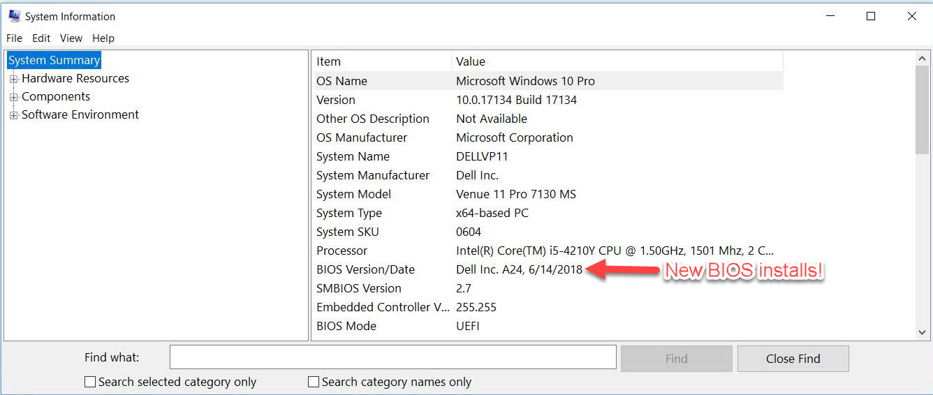The width and height of the screenshot is (933, 395).
Task: Click the scroll down arrow of the details list
Action: pos(922,333)
